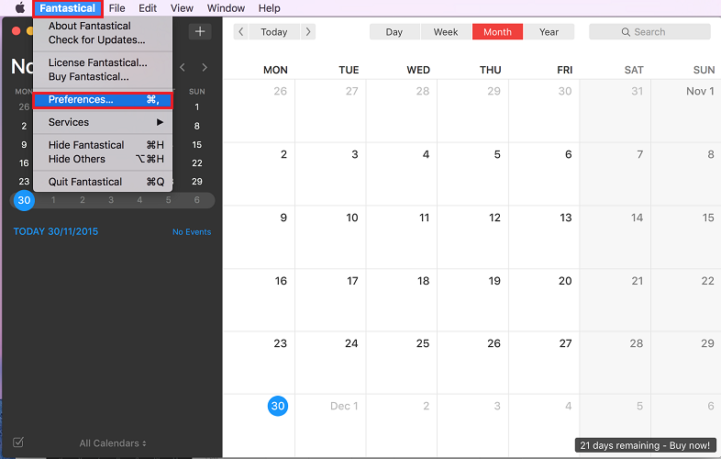Select day 18 in the month grid
721x459 pixels.
pos(423,281)
